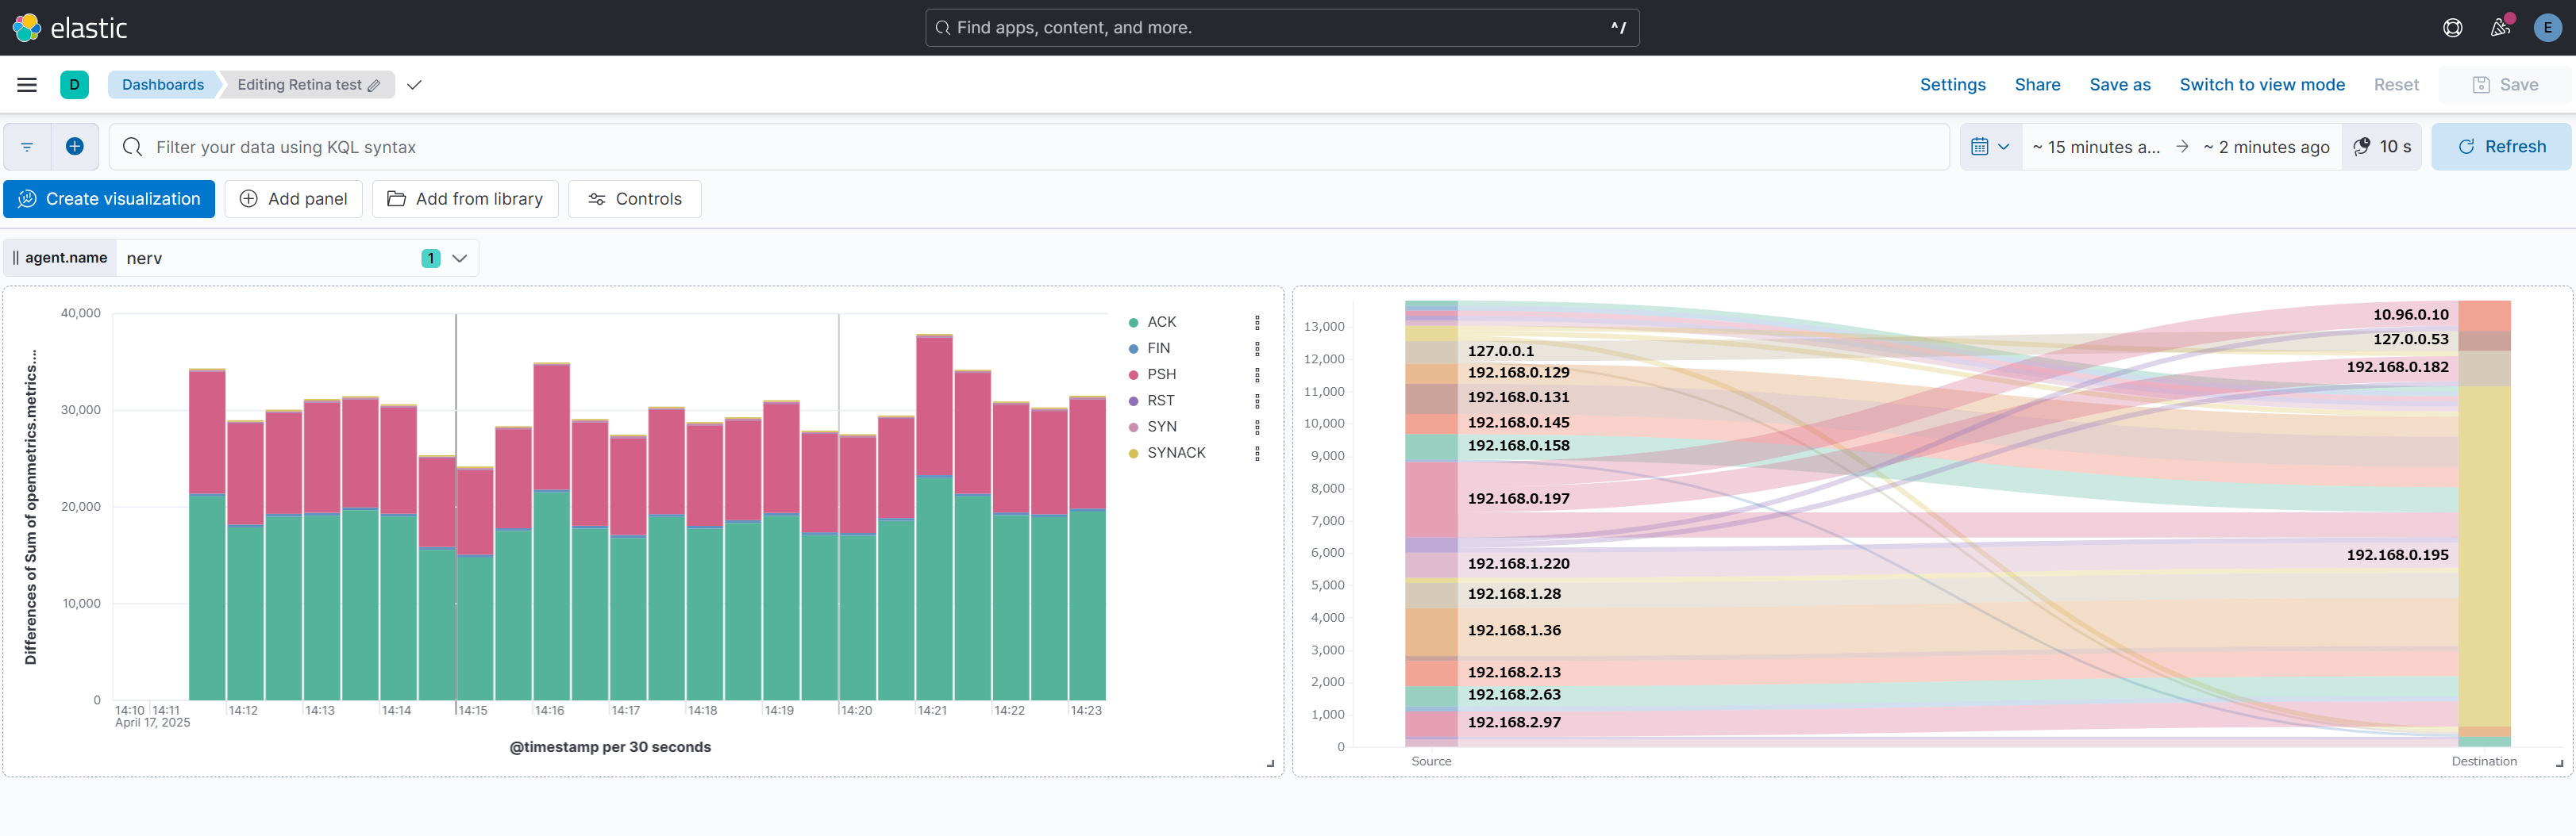Open options for the FIN legend item

point(1257,348)
